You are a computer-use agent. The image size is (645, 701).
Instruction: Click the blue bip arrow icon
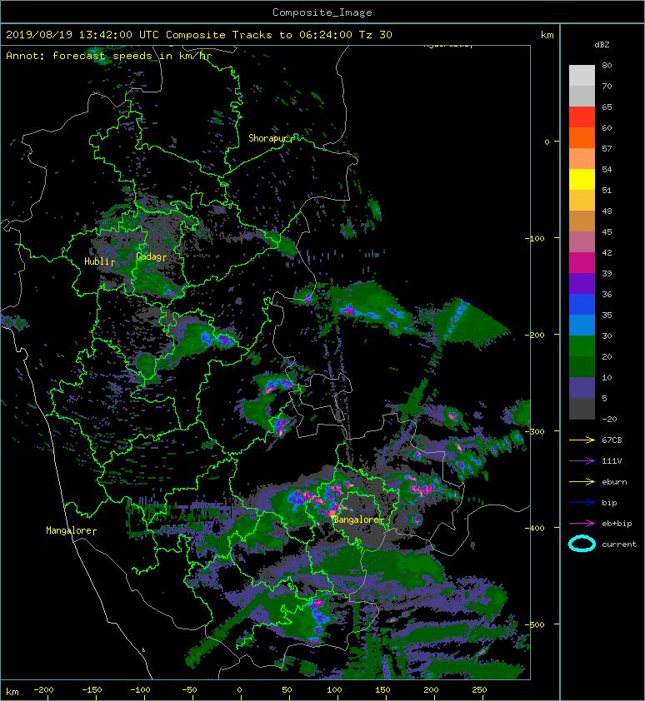[582, 503]
